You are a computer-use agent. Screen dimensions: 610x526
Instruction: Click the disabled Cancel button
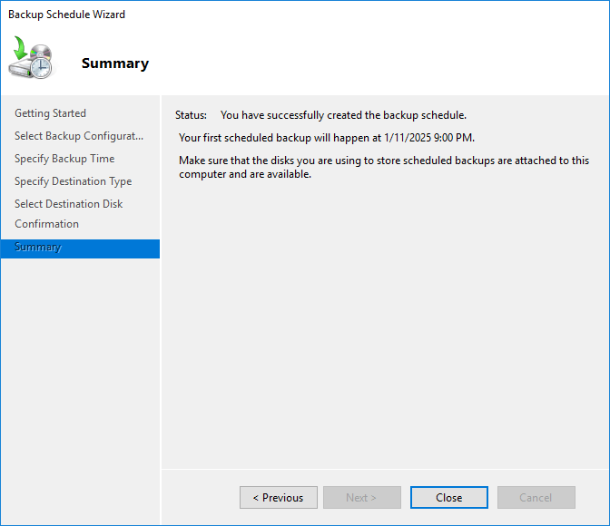point(536,497)
